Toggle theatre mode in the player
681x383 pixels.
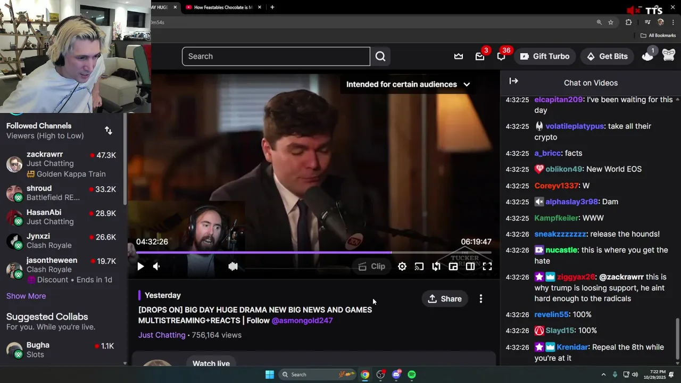click(x=470, y=267)
